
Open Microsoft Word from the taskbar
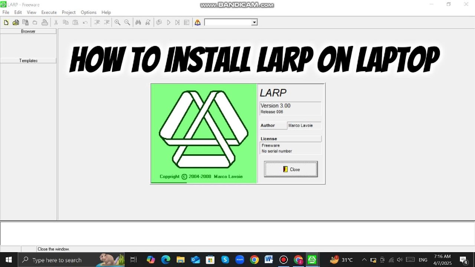(x=269, y=260)
